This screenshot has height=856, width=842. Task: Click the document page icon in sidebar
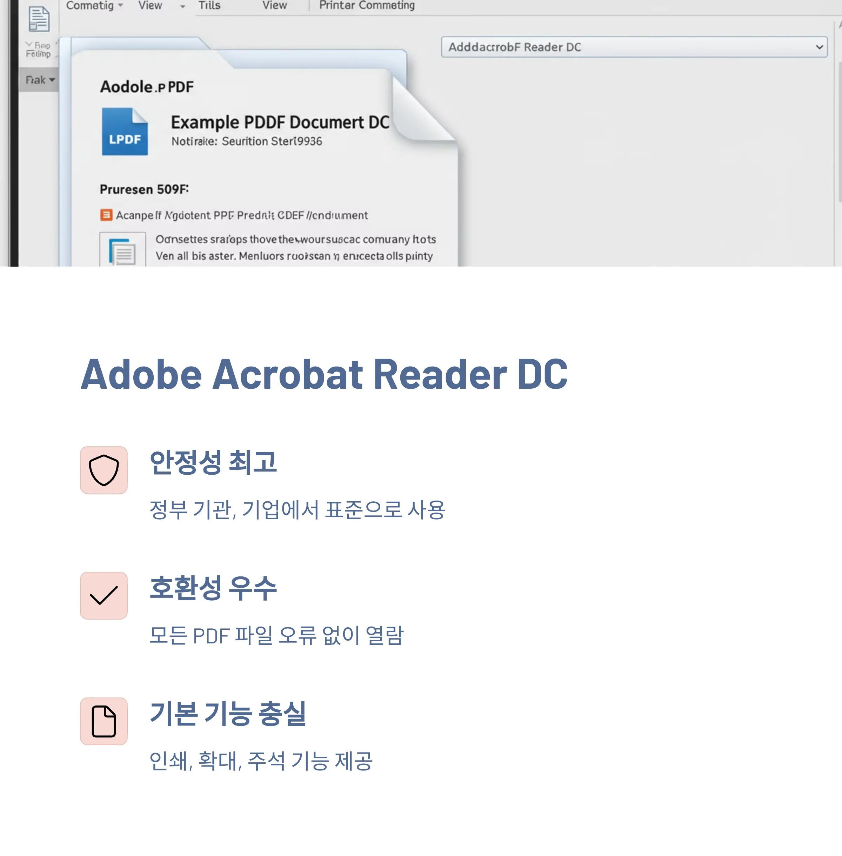click(x=39, y=19)
